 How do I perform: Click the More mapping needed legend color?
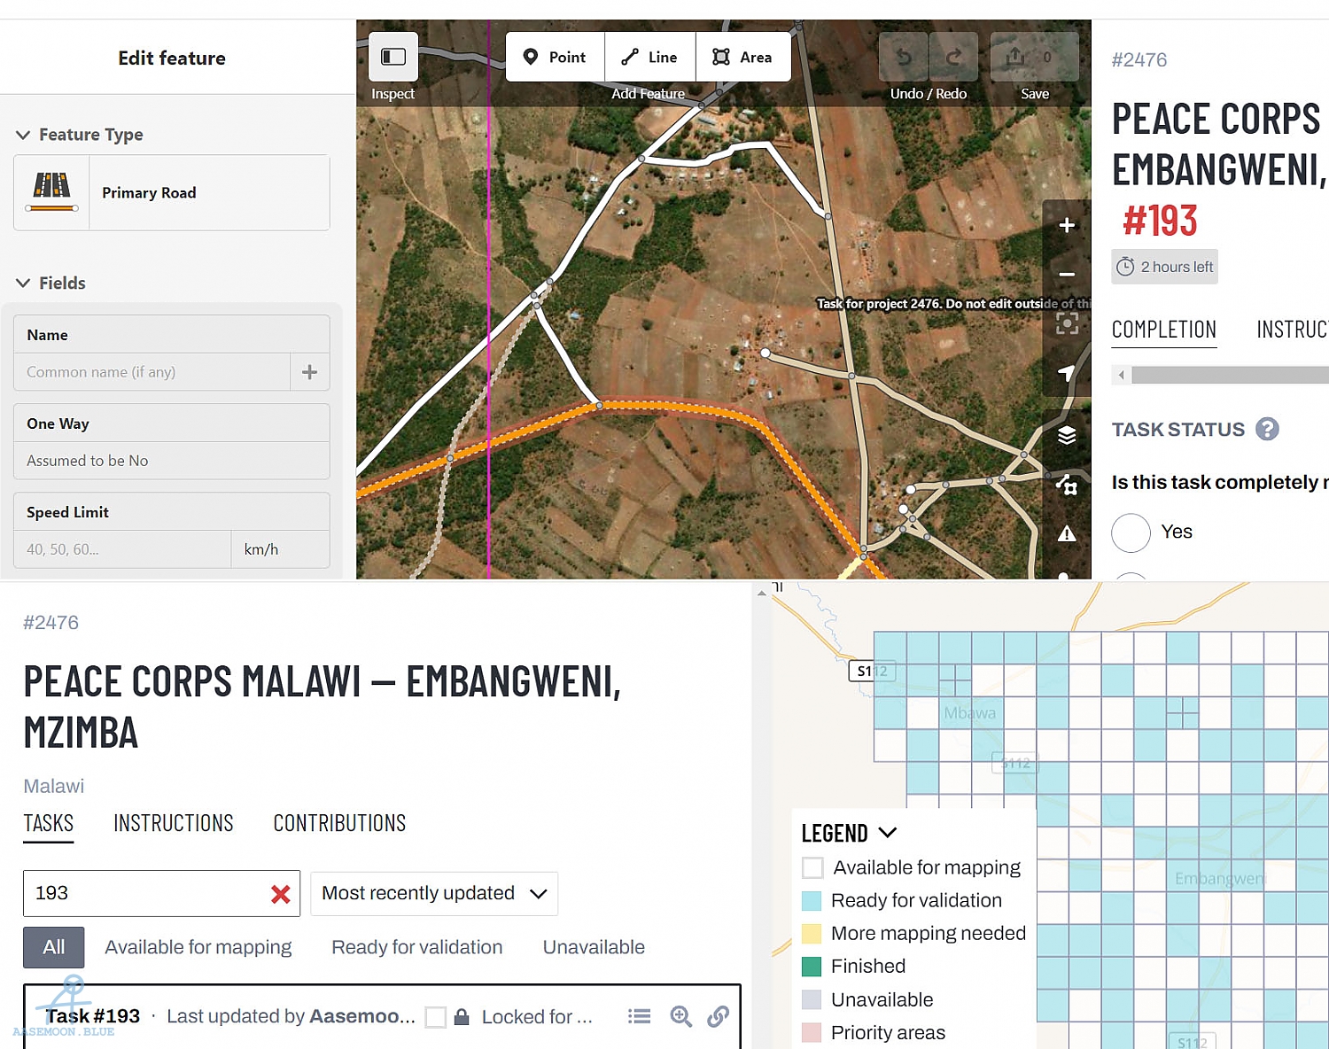(x=812, y=933)
